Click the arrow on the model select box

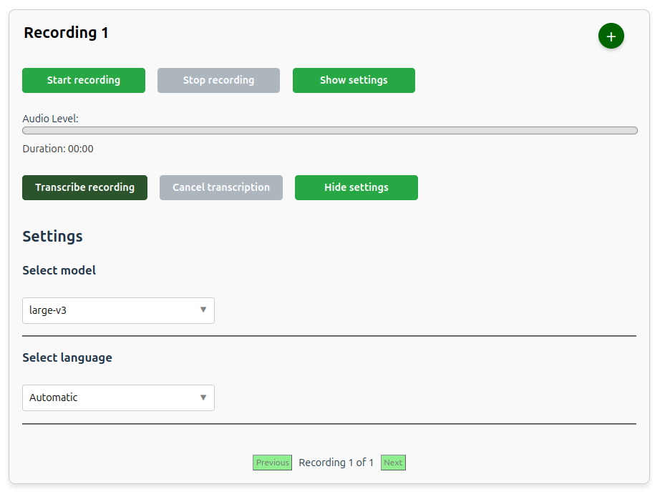(203, 310)
